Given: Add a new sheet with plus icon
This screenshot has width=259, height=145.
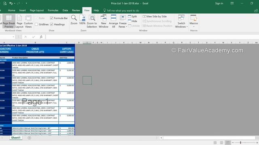Looking at the screenshot, I should pyautogui.click(x=30, y=138).
